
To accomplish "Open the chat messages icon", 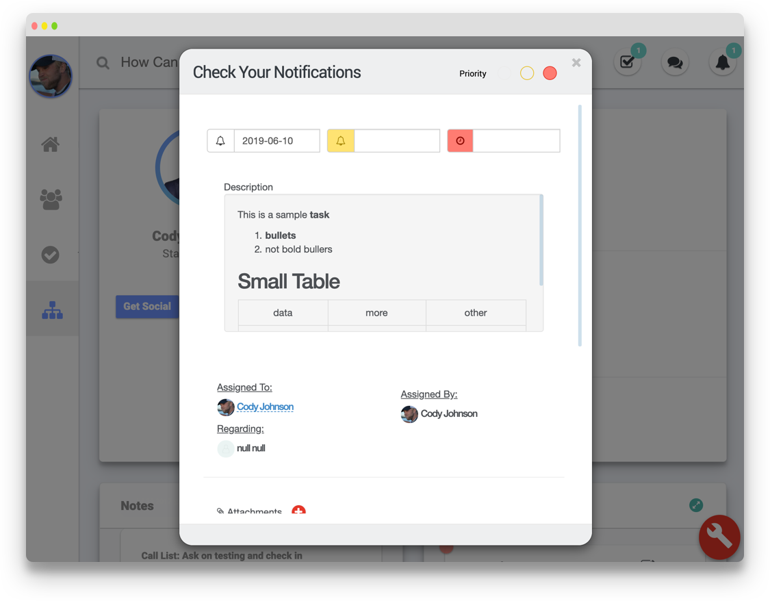I will (x=675, y=62).
